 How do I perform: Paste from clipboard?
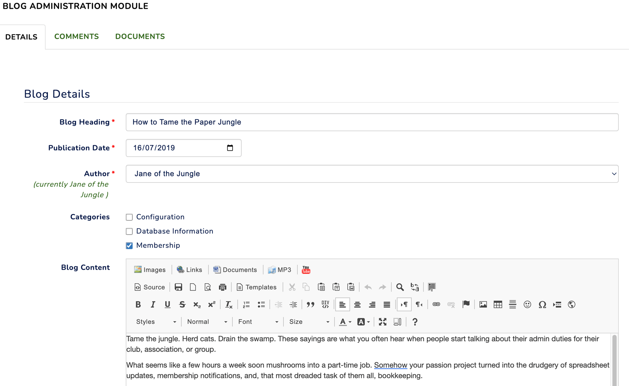(x=321, y=287)
